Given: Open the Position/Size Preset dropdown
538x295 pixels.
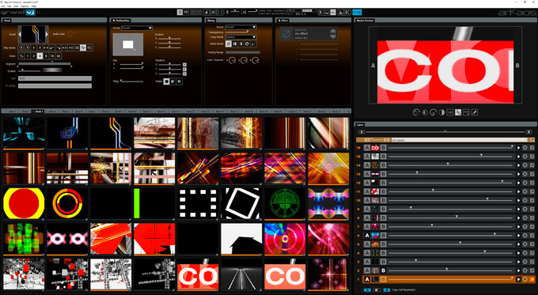Looking at the screenshot, I should click(137, 28).
